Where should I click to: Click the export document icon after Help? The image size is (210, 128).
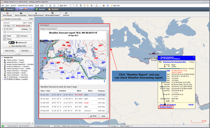pos(46,5)
